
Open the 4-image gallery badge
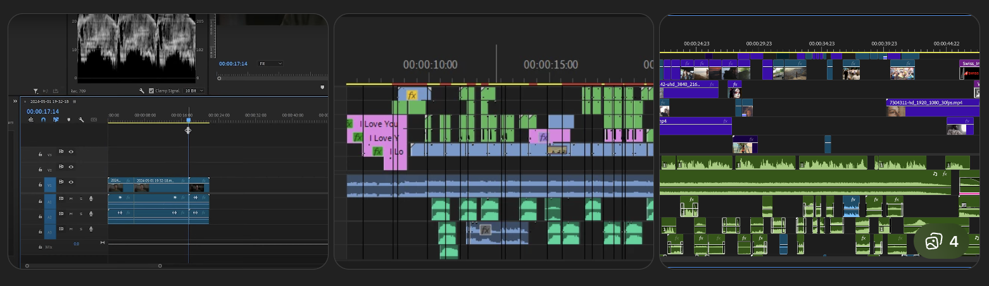coord(942,242)
